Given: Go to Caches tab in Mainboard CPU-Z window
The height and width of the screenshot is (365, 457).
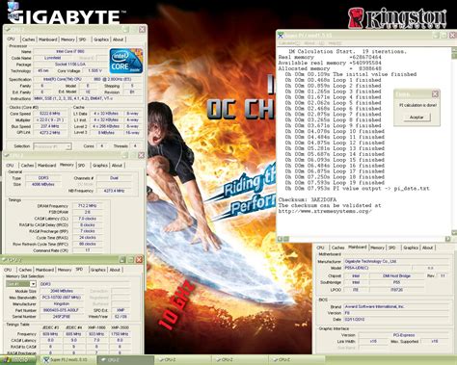Looking at the screenshot, I should [x=337, y=248].
